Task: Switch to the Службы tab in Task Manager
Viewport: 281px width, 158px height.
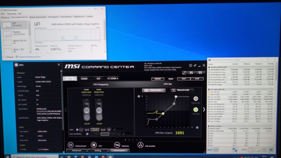Action: pos(89,16)
